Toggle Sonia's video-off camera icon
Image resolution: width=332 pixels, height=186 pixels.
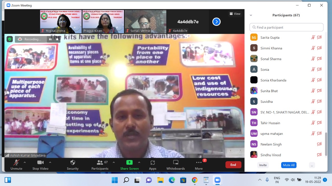coord(319,69)
